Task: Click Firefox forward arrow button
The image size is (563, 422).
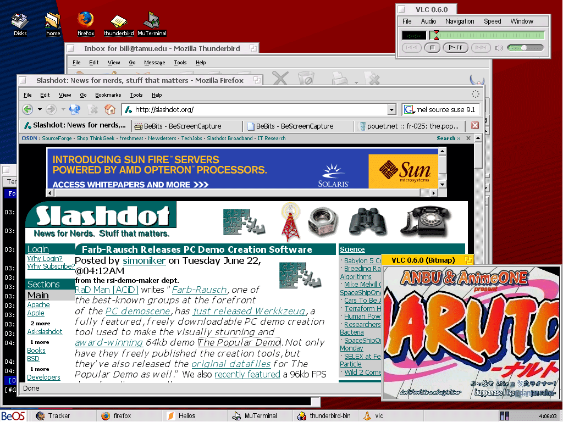Action: (51, 109)
